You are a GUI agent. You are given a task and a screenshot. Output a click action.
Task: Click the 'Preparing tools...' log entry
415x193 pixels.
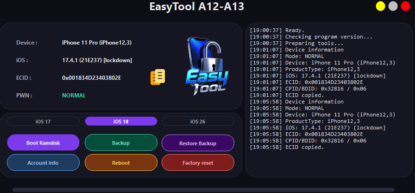[297, 43]
